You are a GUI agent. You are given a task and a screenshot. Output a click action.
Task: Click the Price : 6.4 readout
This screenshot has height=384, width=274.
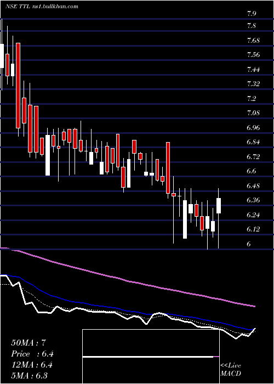coord(32,354)
